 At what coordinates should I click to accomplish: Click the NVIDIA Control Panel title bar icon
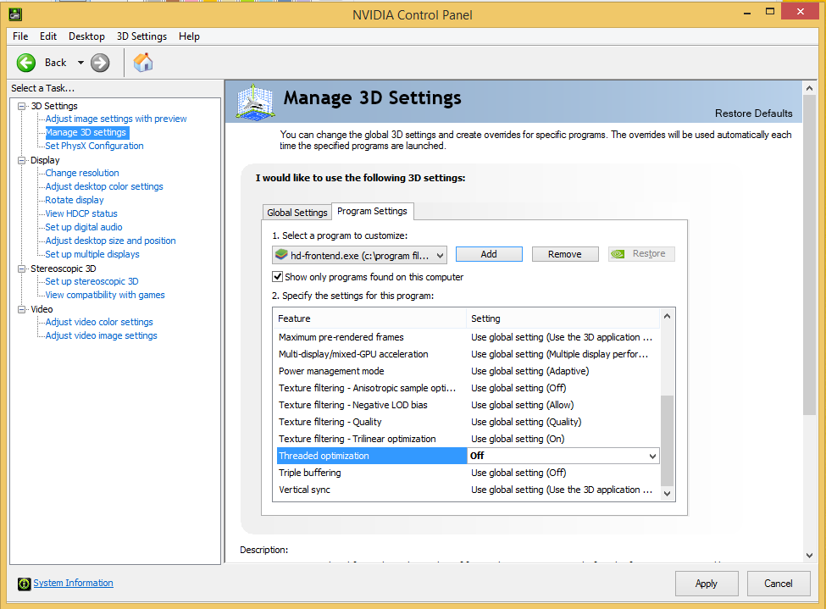click(x=15, y=14)
